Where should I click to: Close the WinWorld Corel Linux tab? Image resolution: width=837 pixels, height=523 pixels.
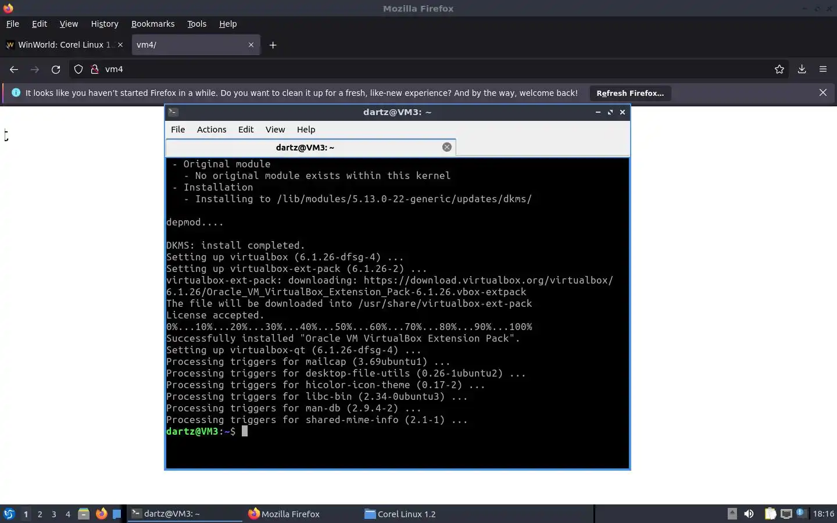(120, 45)
